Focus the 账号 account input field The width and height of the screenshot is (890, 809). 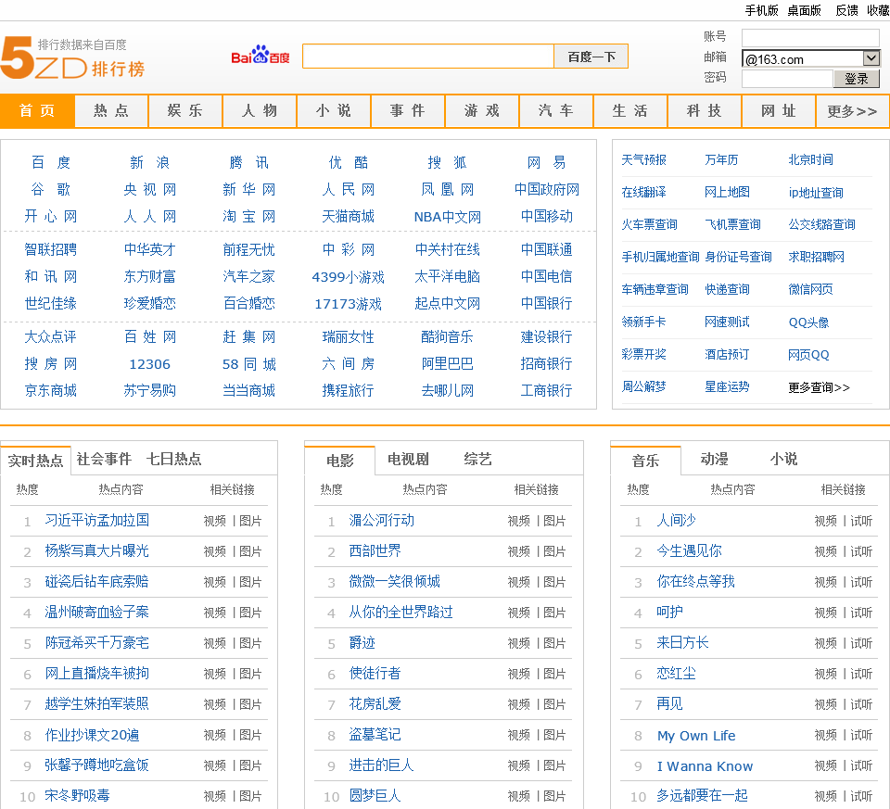810,38
